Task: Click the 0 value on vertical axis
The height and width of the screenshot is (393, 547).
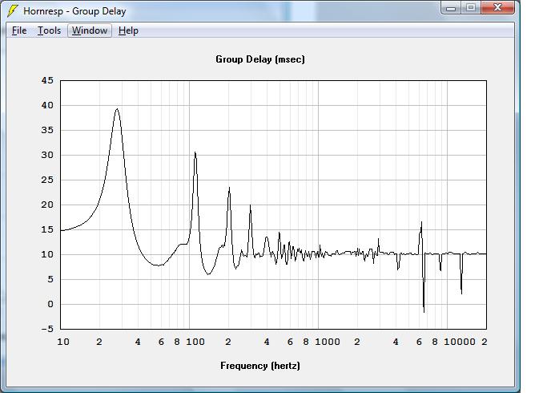Action: pyautogui.click(x=50, y=304)
